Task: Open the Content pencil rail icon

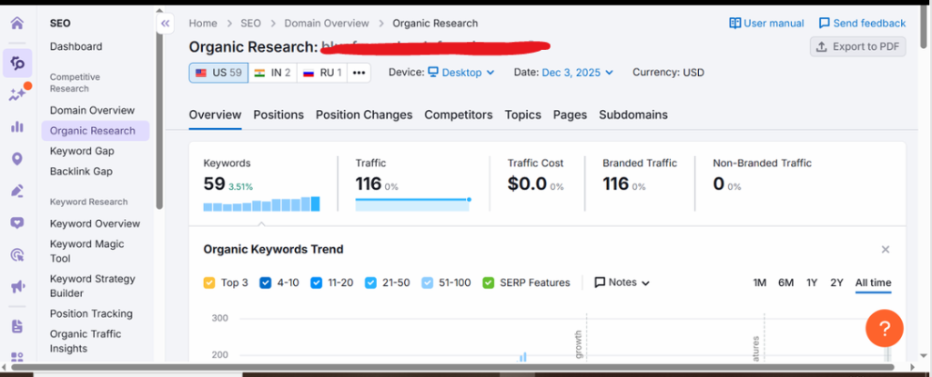Action: click(17, 191)
